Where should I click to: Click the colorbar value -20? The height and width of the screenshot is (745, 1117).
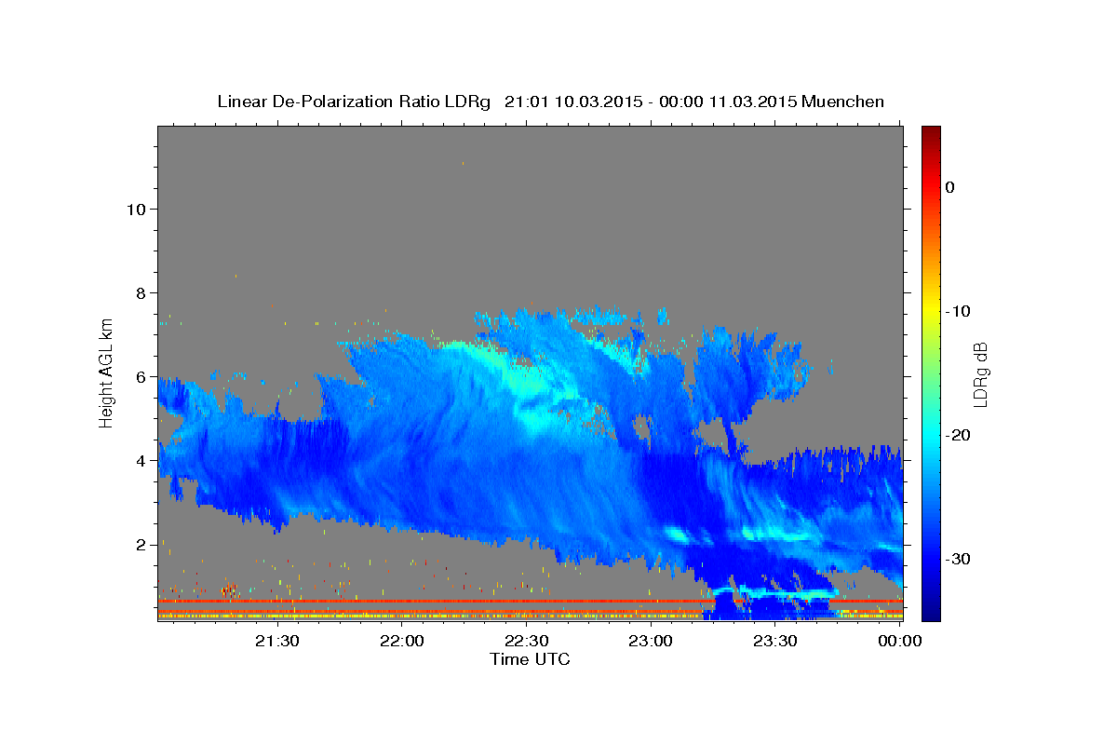tap(958, 435)
